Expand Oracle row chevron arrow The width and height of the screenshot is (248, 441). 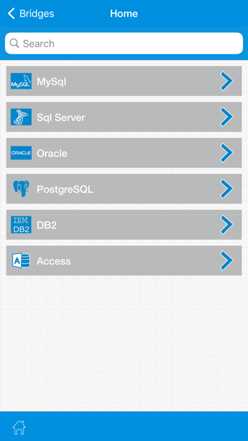pos(226,153)
